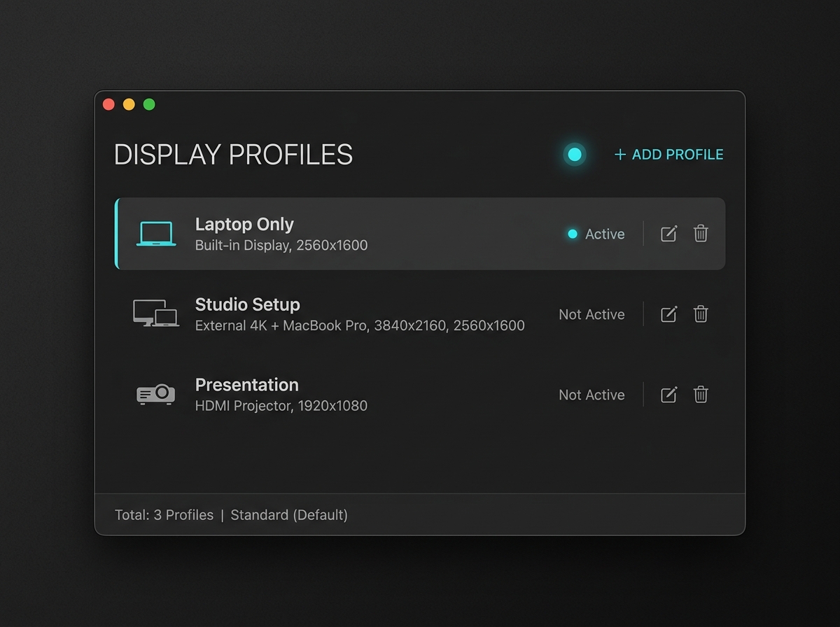The height and width of the screenshot is (627, 840).
Task: Close the window with the red button
Action: tap(108, 104)
